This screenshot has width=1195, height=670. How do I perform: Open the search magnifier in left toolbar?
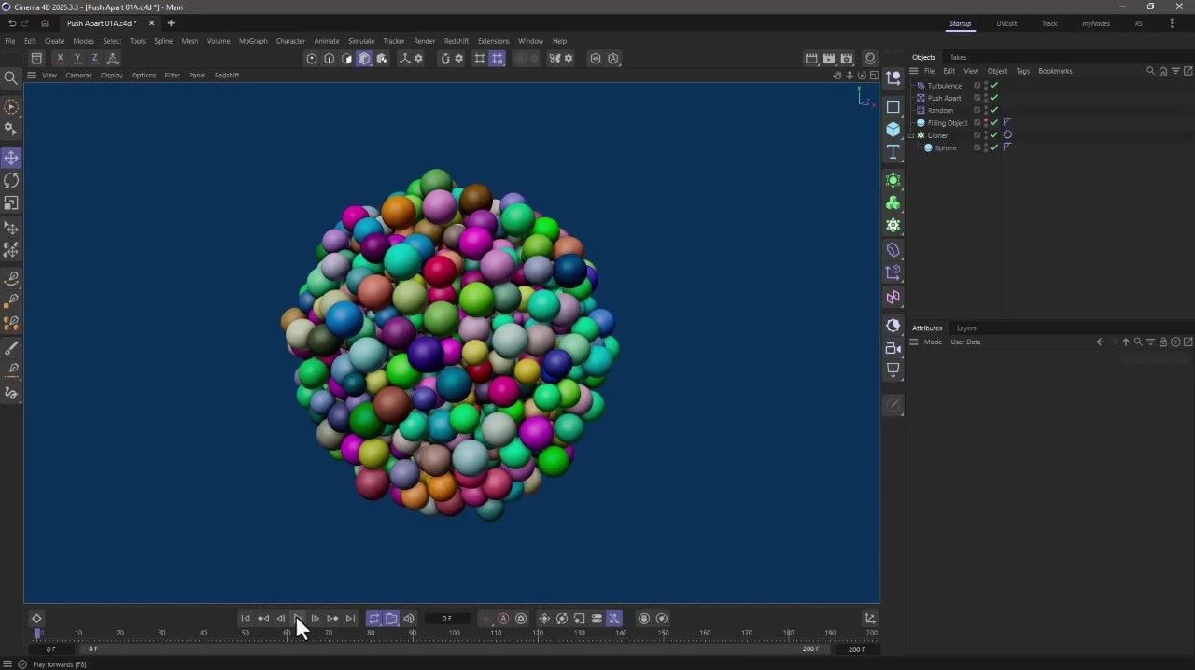tap(11, 78)
